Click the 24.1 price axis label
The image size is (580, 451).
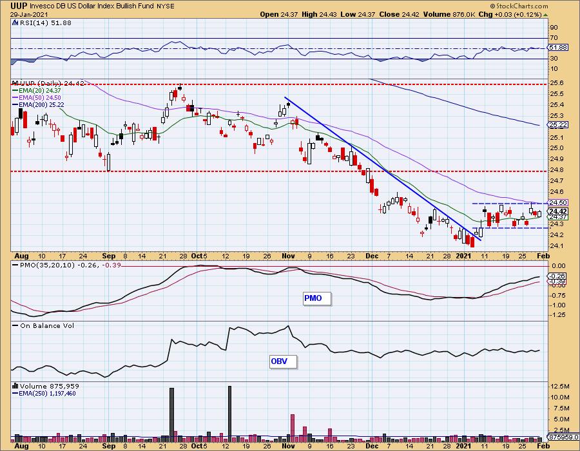556,246
